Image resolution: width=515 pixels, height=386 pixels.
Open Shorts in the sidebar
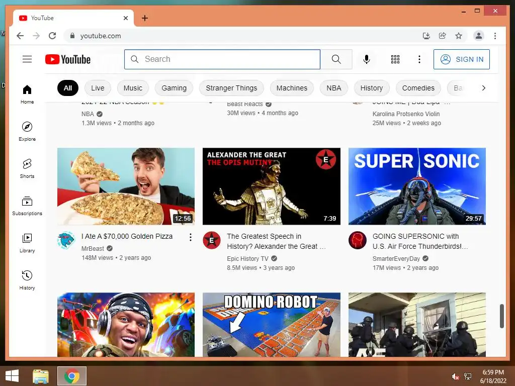click(x=27, y=169)
